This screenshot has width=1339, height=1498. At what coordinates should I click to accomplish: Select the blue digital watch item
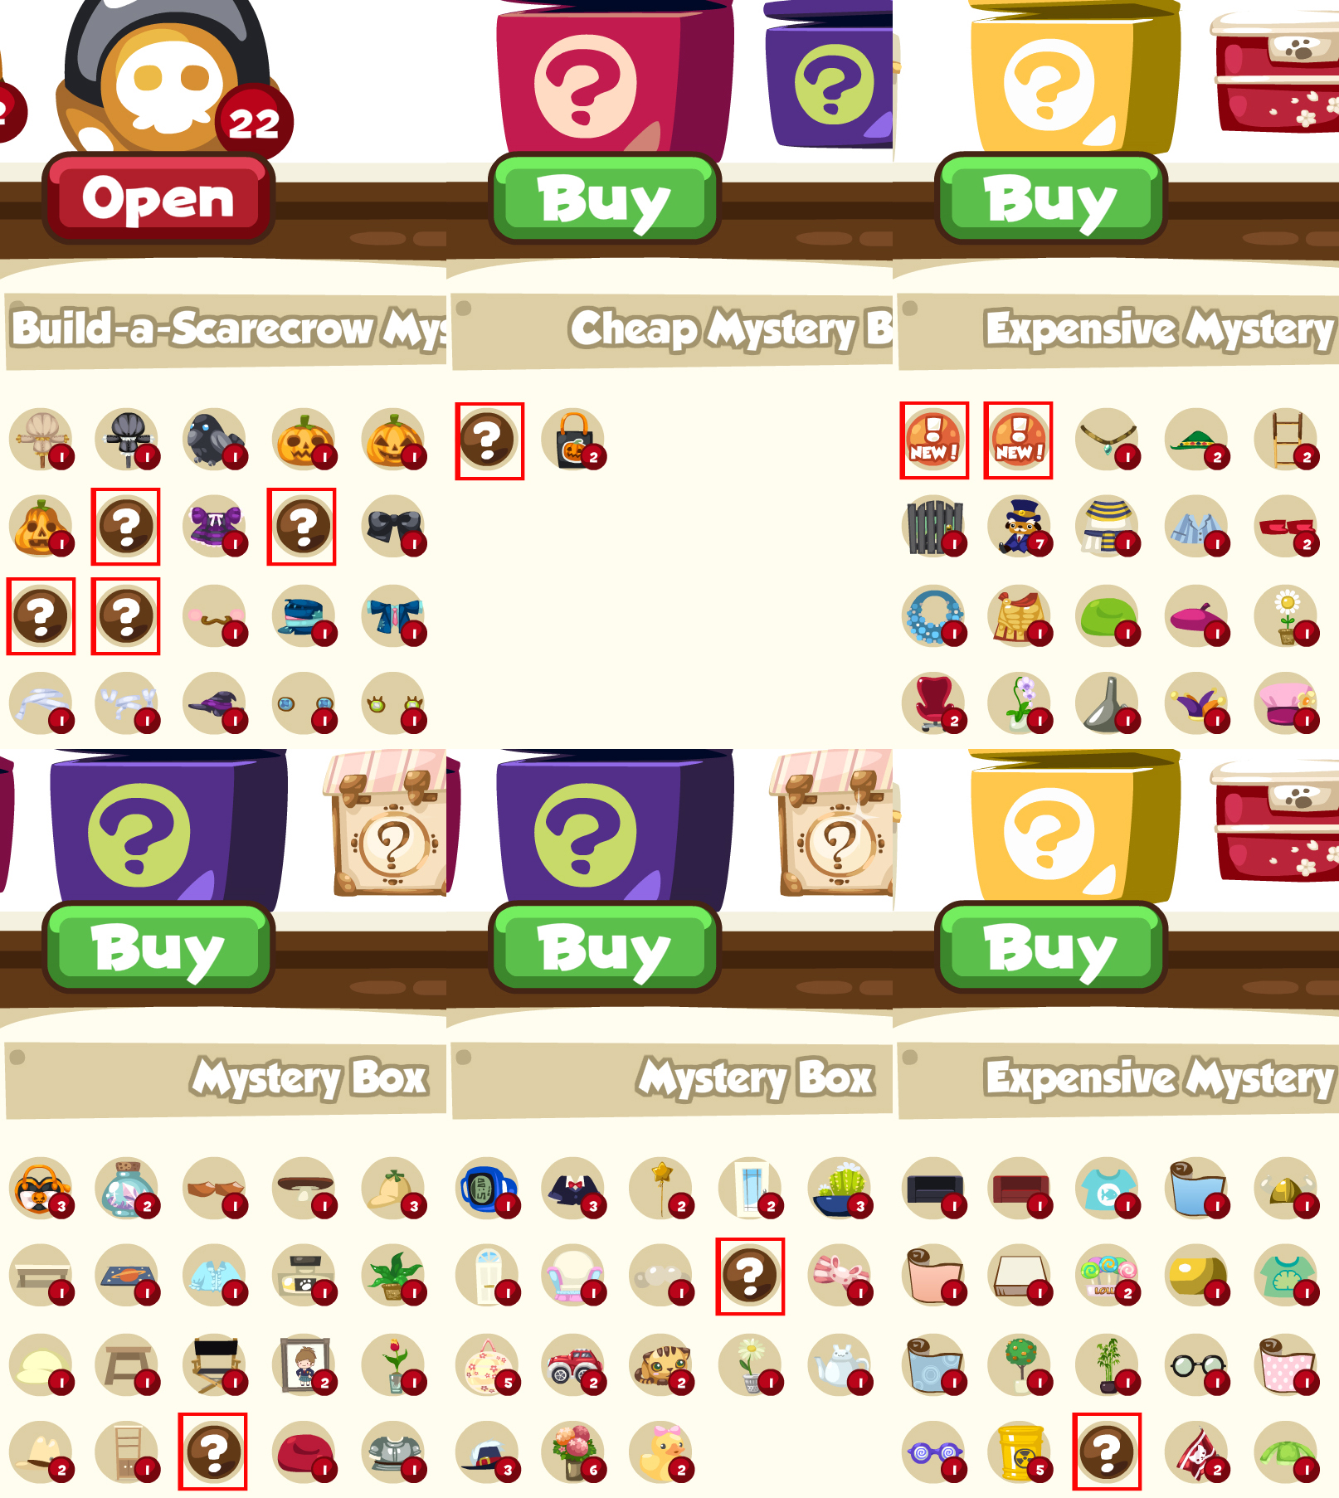(488, 1188)
